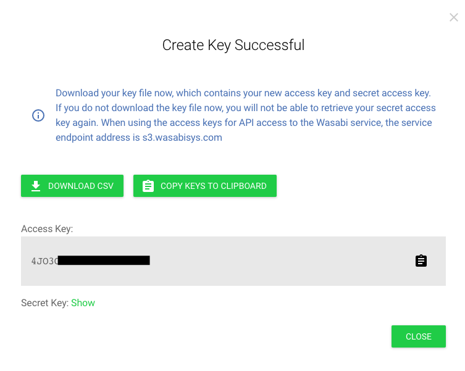Image resolution: width=465 pixels, height=371 pixels.
Task: Select the access key text starting 4JO3C
Action: click(x=90, y=261)
